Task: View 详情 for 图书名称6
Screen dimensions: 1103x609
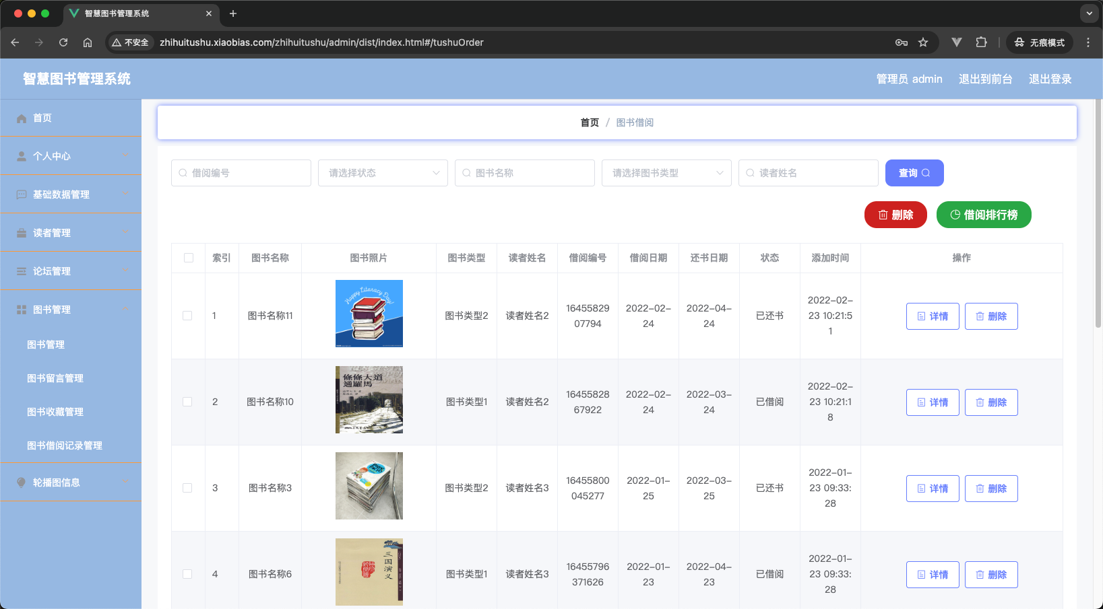Action: pyautogui.click(x=933, y=575)
